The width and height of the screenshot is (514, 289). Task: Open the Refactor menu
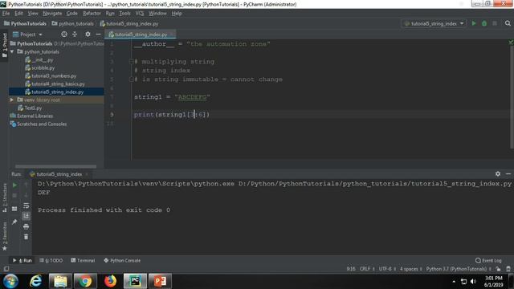92,14
